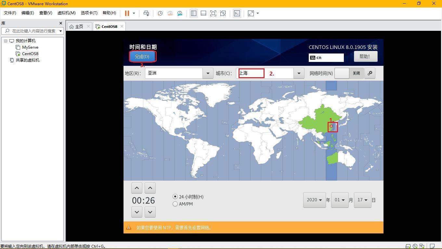
Task: Open the power options arrow next to pause
Action: pos(134,13)
